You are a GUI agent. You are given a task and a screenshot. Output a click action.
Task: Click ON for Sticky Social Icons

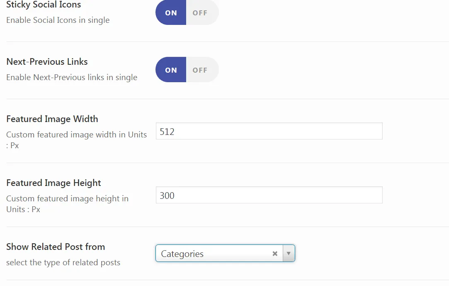171,13
